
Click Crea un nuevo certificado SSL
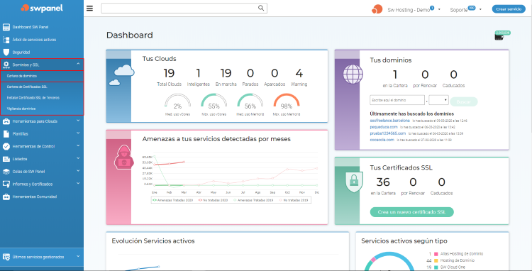click(411, 212)
